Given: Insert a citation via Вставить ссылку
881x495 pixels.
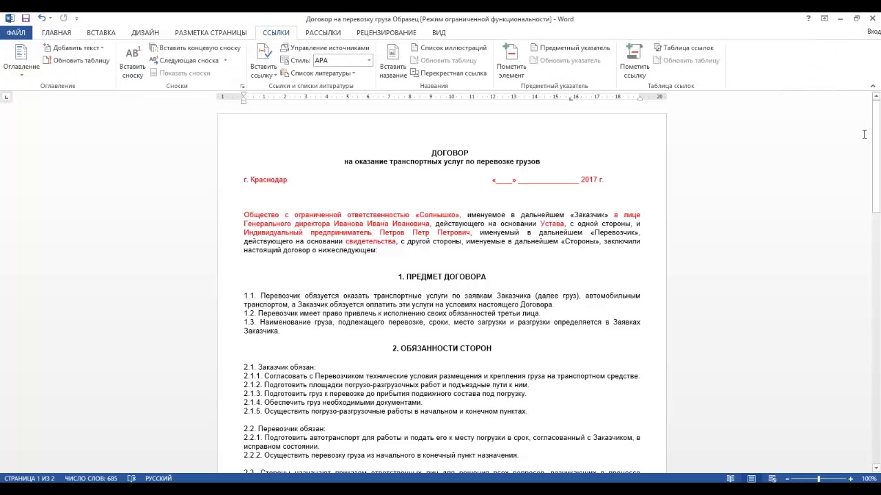Looking at the screenshot, I should point(263,62).
